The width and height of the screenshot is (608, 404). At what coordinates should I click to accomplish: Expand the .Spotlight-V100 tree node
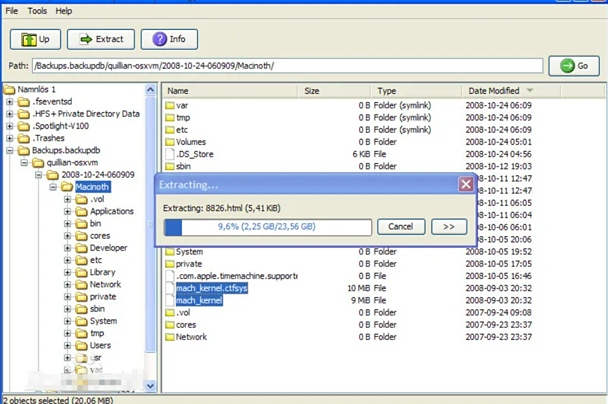10,126
